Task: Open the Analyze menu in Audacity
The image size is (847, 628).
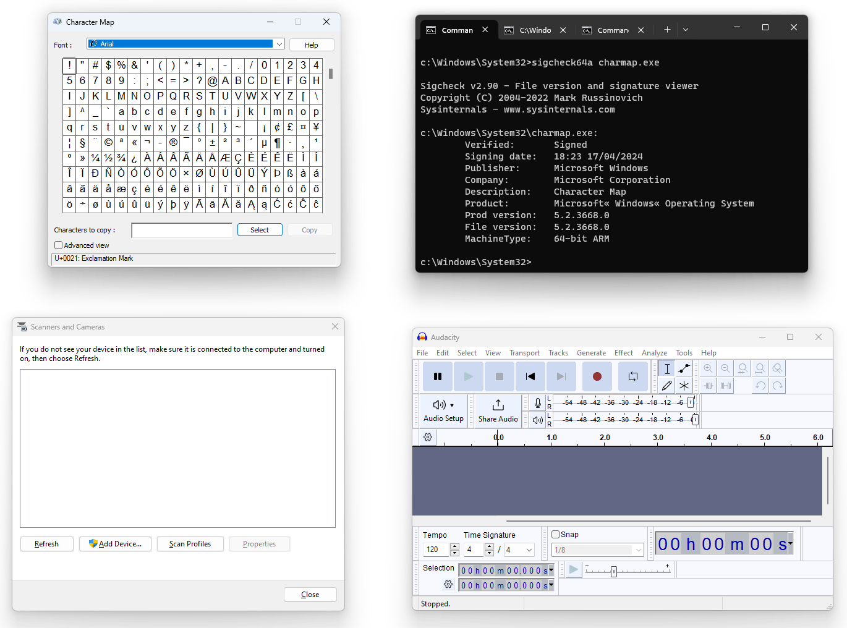Action: [x=654, y=353]
